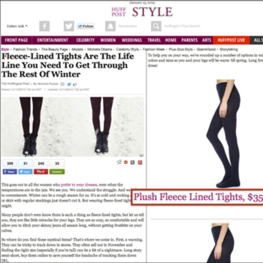The width and height of the screenshot is (263, 263).
Task: Click the red Pin it button
Action: [x=41, y=171]
